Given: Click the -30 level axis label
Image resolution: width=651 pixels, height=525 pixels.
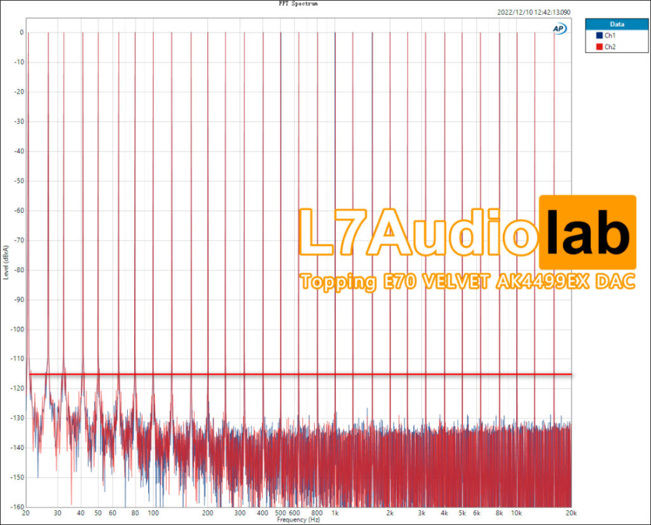Looking at the screenshot, I should (x=19, y=122).
